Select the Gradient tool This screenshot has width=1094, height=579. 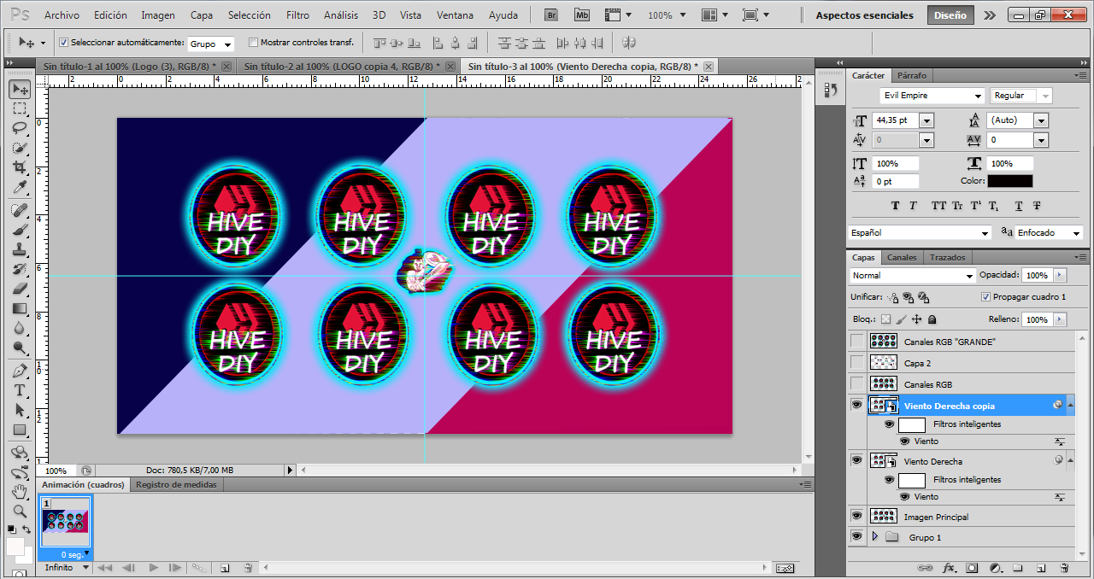coord(20,308)
